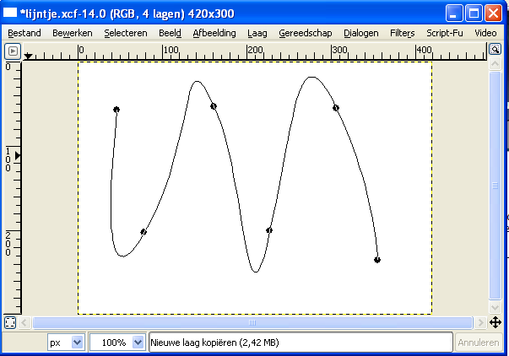Open the Laag menu
This screenshot has height=356, width=509.
point(257,33)
